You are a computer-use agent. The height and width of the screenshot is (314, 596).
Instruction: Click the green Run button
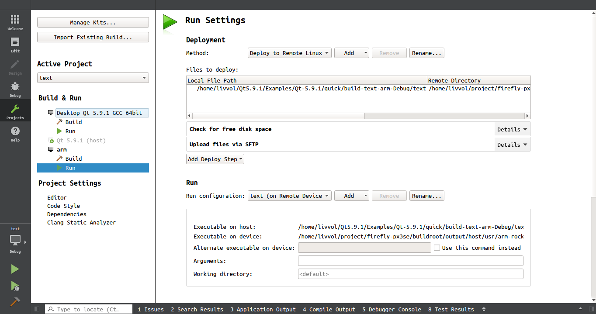[x=15, y=269]
